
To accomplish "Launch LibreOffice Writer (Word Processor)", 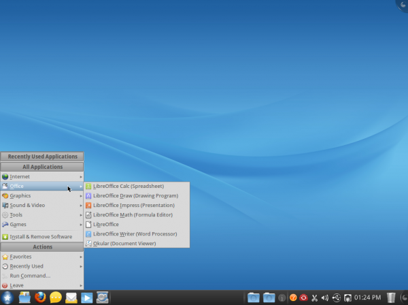I will tap(137, 234).
